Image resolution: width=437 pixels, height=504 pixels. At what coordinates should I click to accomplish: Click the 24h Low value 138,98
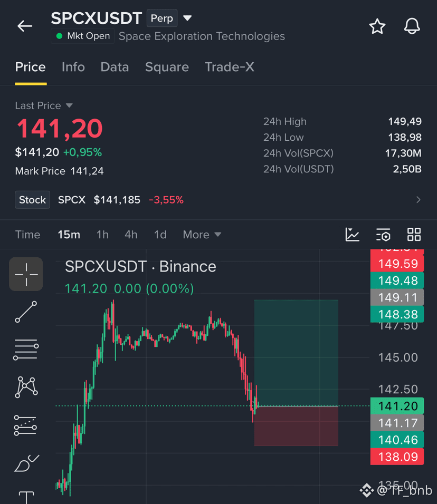[x=404, y=137]
